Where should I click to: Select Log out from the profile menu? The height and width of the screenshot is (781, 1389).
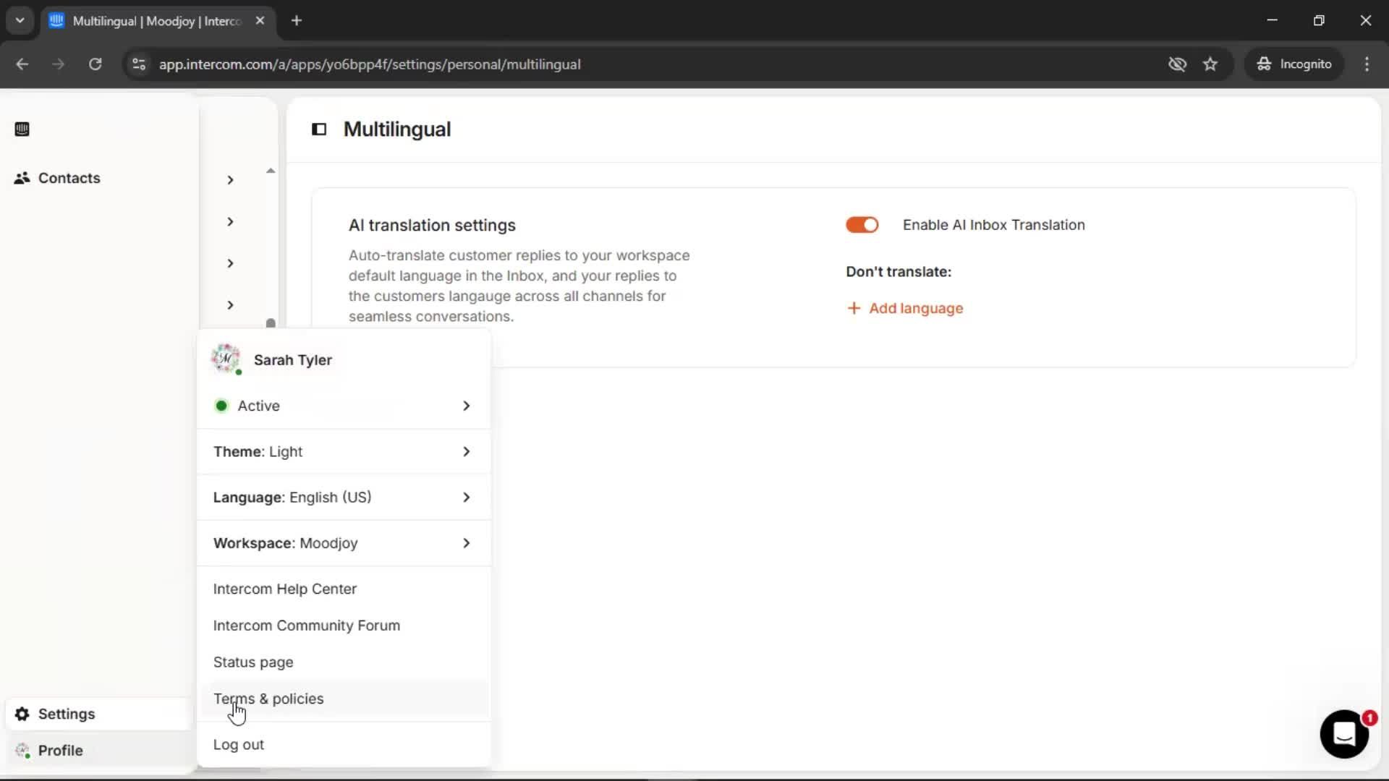click(344, 745)
